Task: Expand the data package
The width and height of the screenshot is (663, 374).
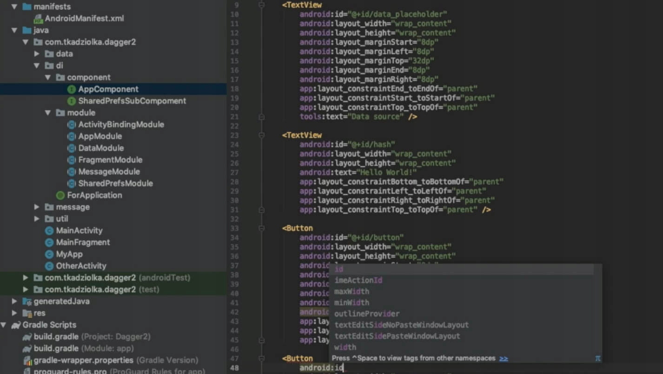Action: point(37,54)
